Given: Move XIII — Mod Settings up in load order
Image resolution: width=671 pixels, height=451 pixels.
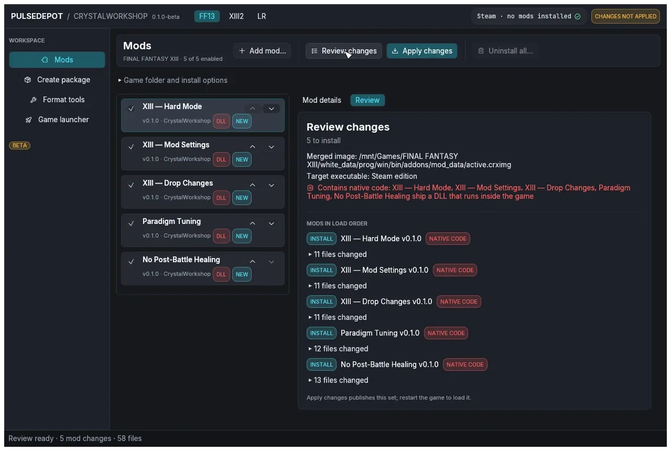Looking at the screenshot, I should point(253,147).
